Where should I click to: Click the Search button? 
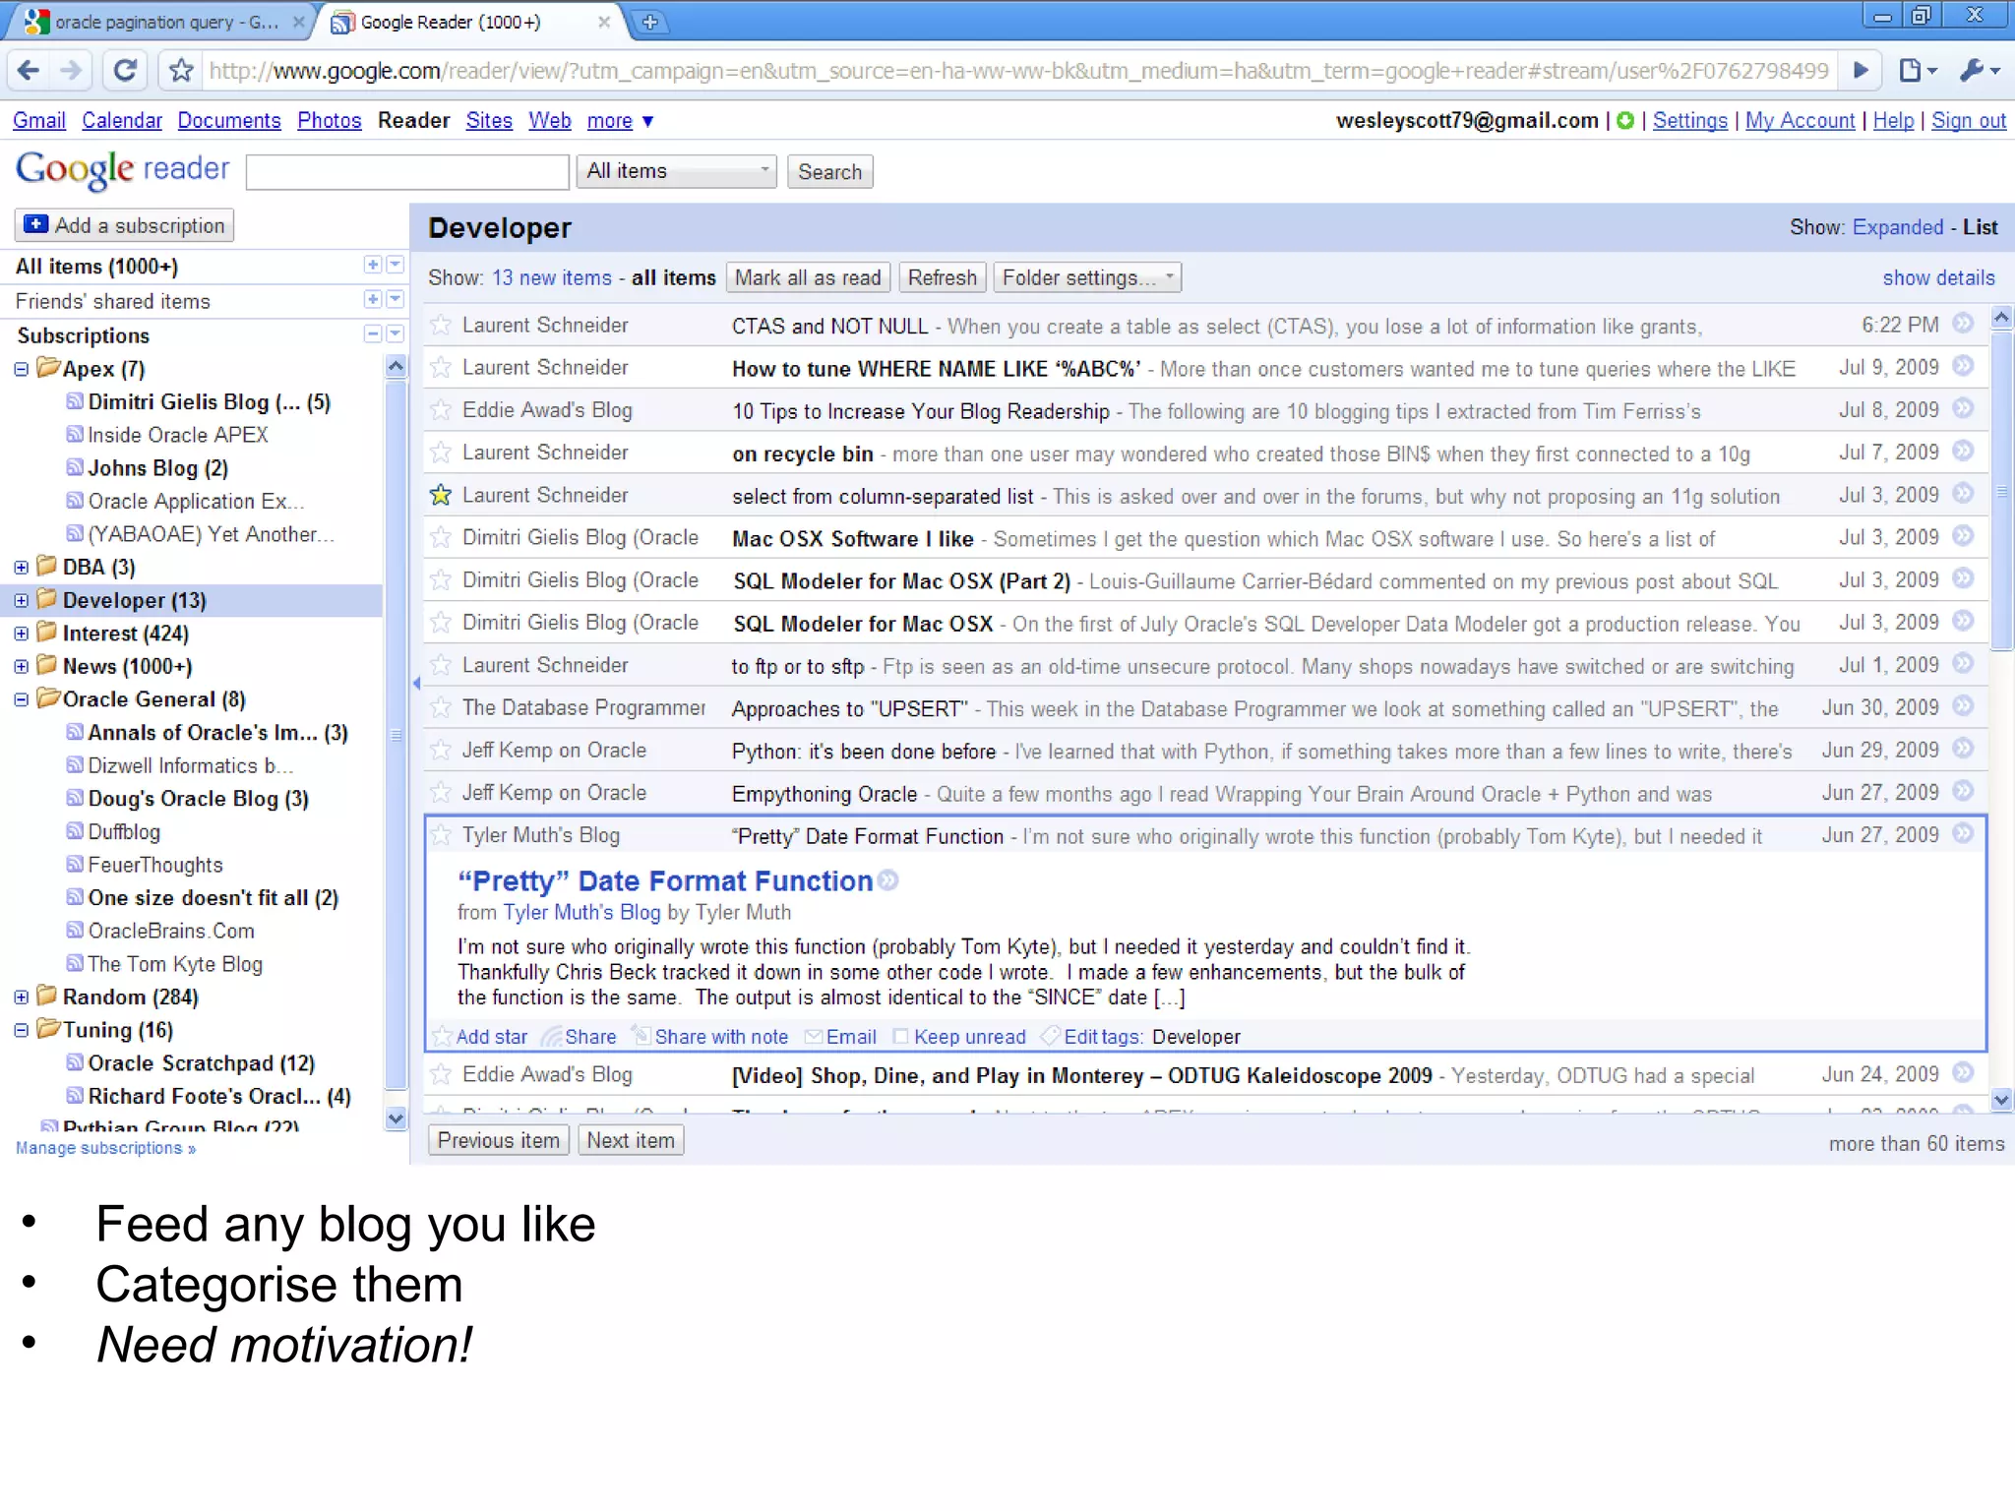829,171
